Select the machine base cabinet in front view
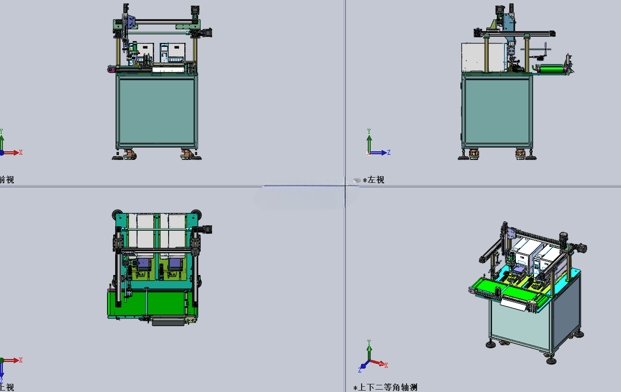This screenshot has width=621, height=392. coord(156,111)
